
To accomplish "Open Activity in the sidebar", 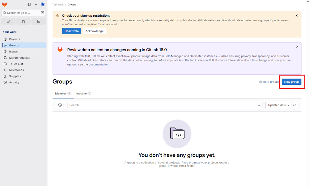I will [24, 82].
